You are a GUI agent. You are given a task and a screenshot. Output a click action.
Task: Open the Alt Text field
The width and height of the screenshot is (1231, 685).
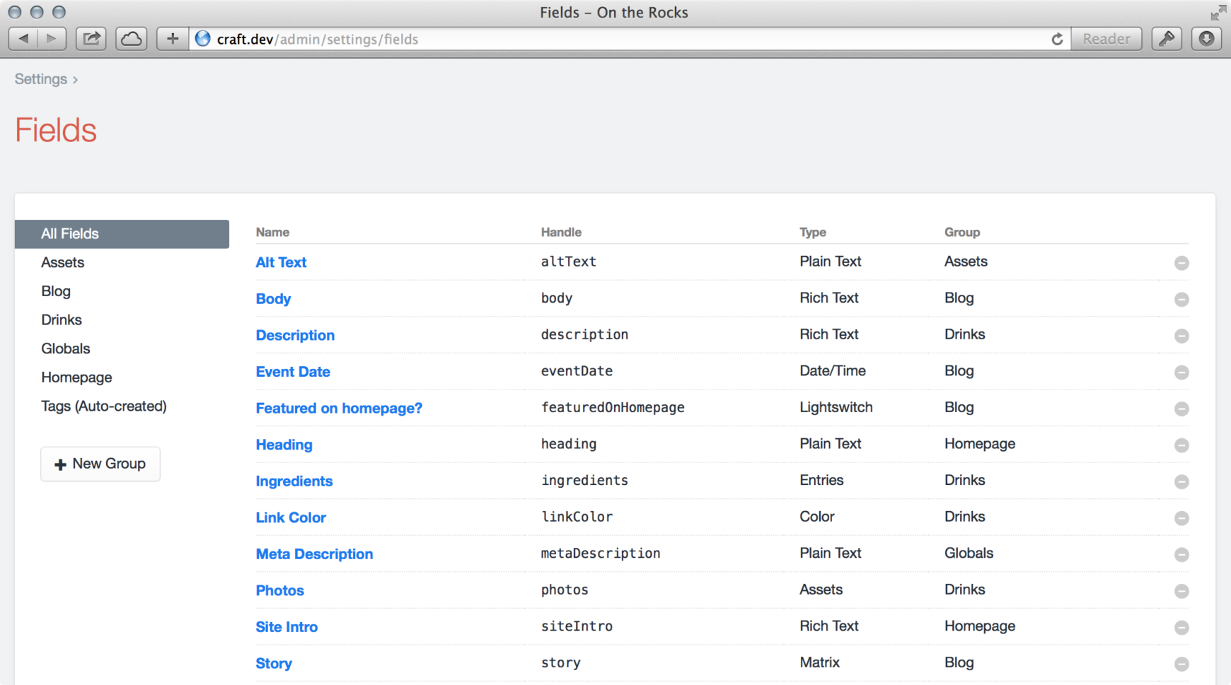point(281,262)
